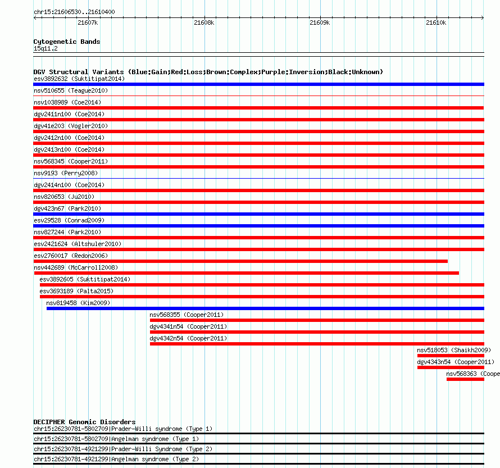
Task: Click the 21610k ruler tick label
Action: click(x=436, y=22)
